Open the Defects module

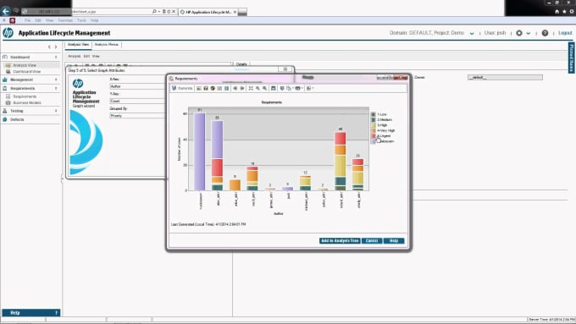[x=30, y=119]
